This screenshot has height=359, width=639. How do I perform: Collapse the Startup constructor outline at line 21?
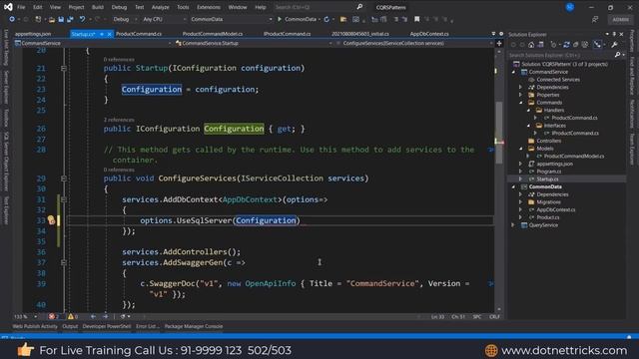pyautogui.click(x=64, y=68)
